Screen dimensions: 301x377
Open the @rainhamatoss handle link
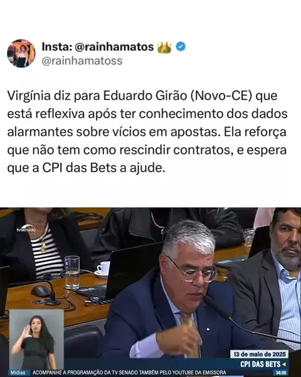point(82,61)
